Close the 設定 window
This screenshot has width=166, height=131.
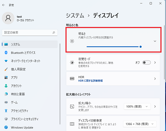(160, 3)
